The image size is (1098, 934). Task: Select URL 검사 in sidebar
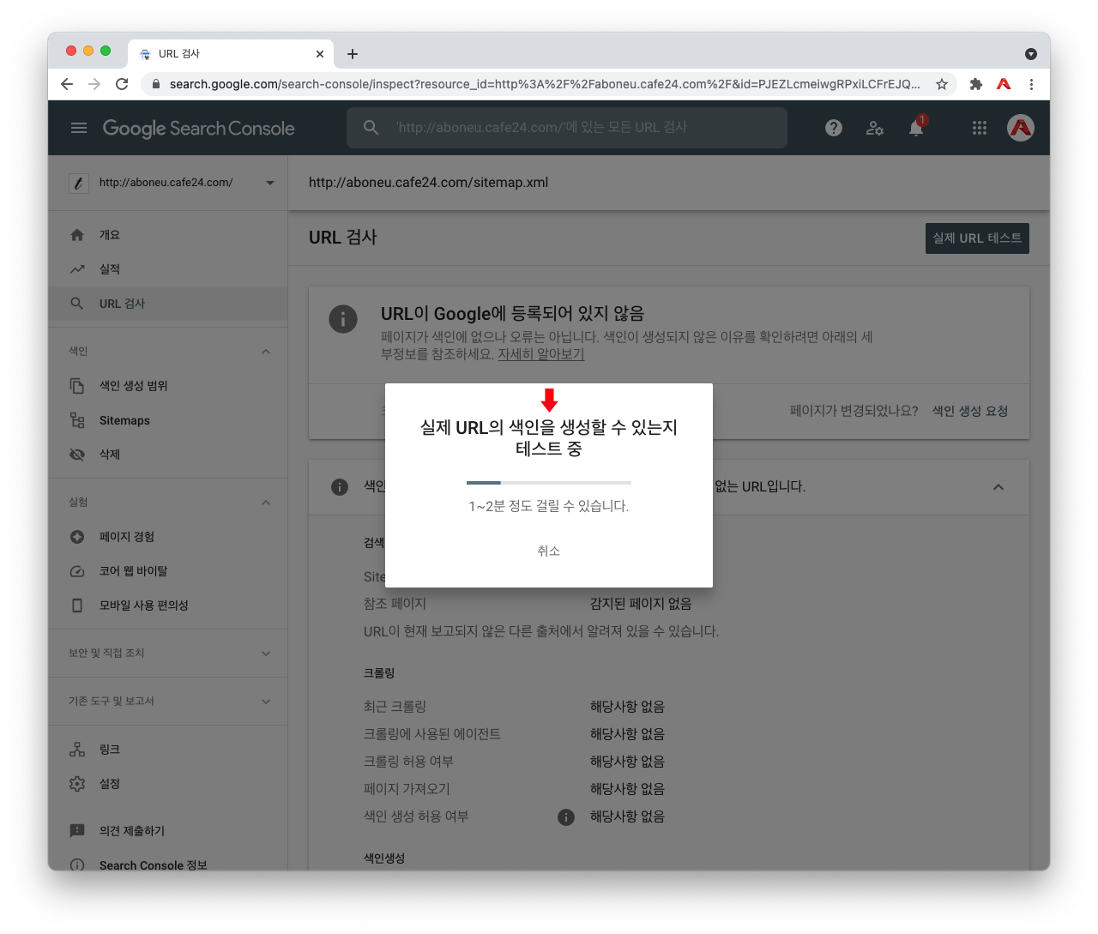click(167, 304)
